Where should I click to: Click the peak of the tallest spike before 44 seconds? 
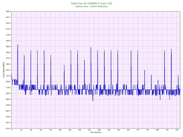tap(18, 45)
